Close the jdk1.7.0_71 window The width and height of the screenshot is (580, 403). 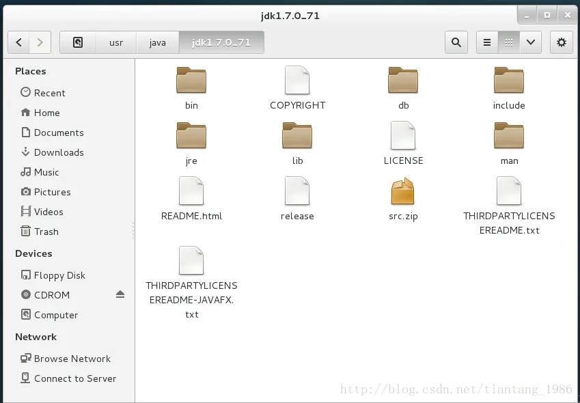pos(568,15)
